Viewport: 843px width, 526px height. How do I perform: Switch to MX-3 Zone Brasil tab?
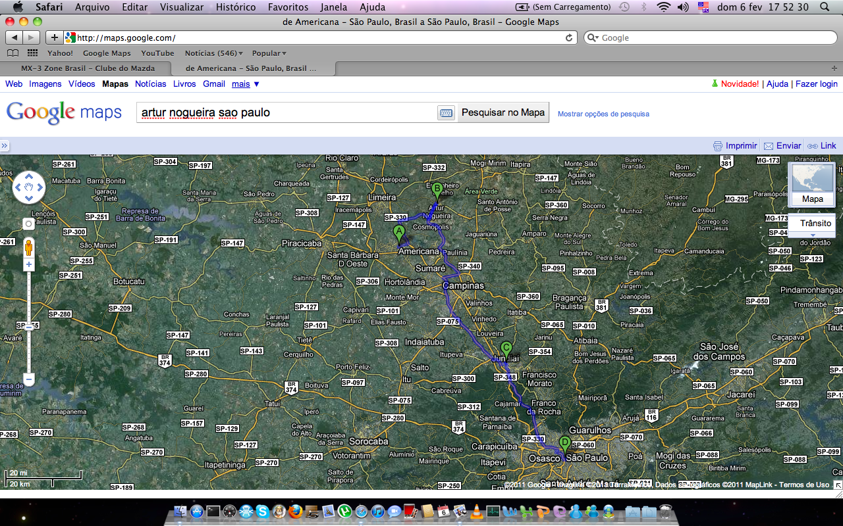[88, 68]
